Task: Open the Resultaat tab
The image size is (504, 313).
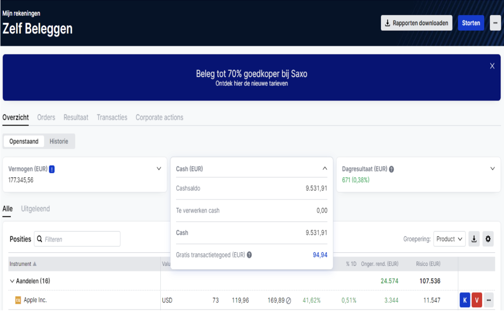Action: (76, 117)
